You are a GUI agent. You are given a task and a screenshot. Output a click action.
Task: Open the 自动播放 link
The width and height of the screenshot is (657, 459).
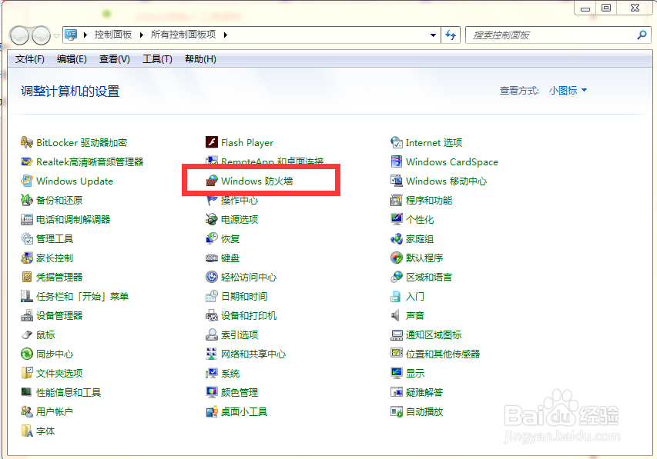[424, 412]
